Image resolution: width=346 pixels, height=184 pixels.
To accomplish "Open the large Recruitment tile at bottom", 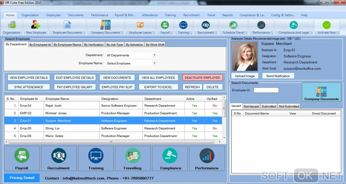I will coord(59,159).
